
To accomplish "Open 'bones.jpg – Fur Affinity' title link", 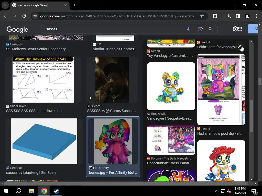I will tap(113, 173).
